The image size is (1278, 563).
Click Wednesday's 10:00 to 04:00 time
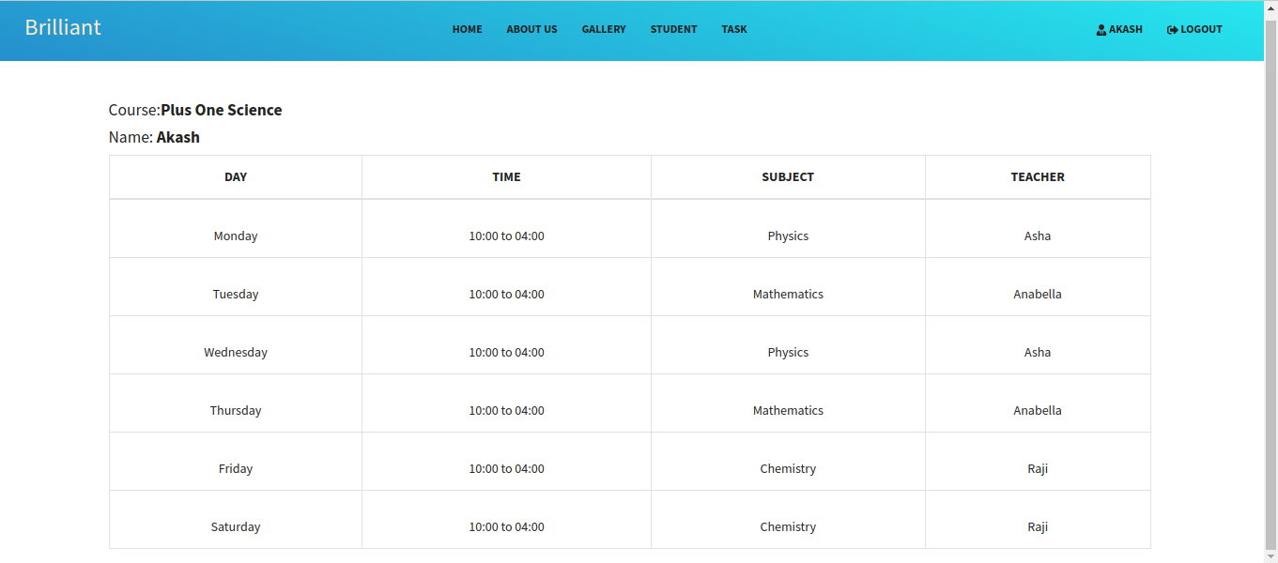pyautogui.click(x=506, y=352)
